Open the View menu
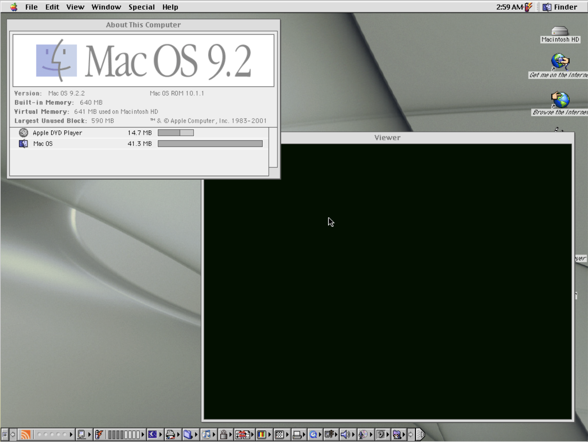The width and height of the screenshot is (588, 442). click(75, 7)
